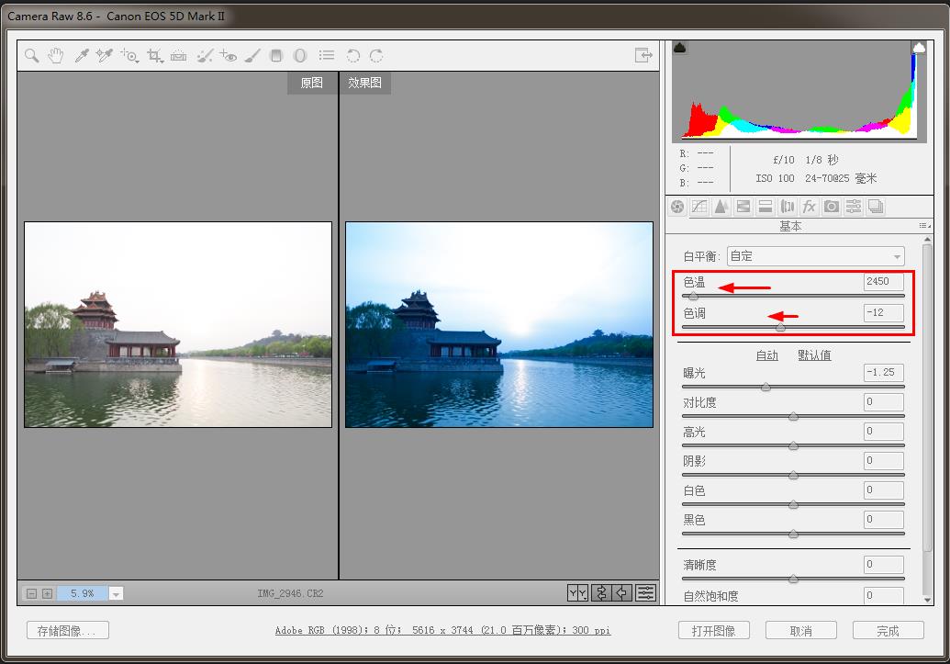Viewport: 950px width, 664px height.
Task: Zoom out with the minus button
Action: 32,593
